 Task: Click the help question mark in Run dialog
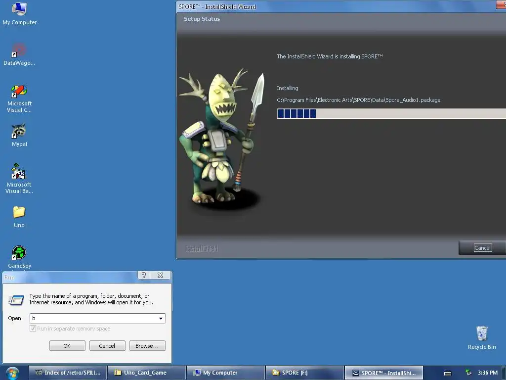click(x=144, y=275)
